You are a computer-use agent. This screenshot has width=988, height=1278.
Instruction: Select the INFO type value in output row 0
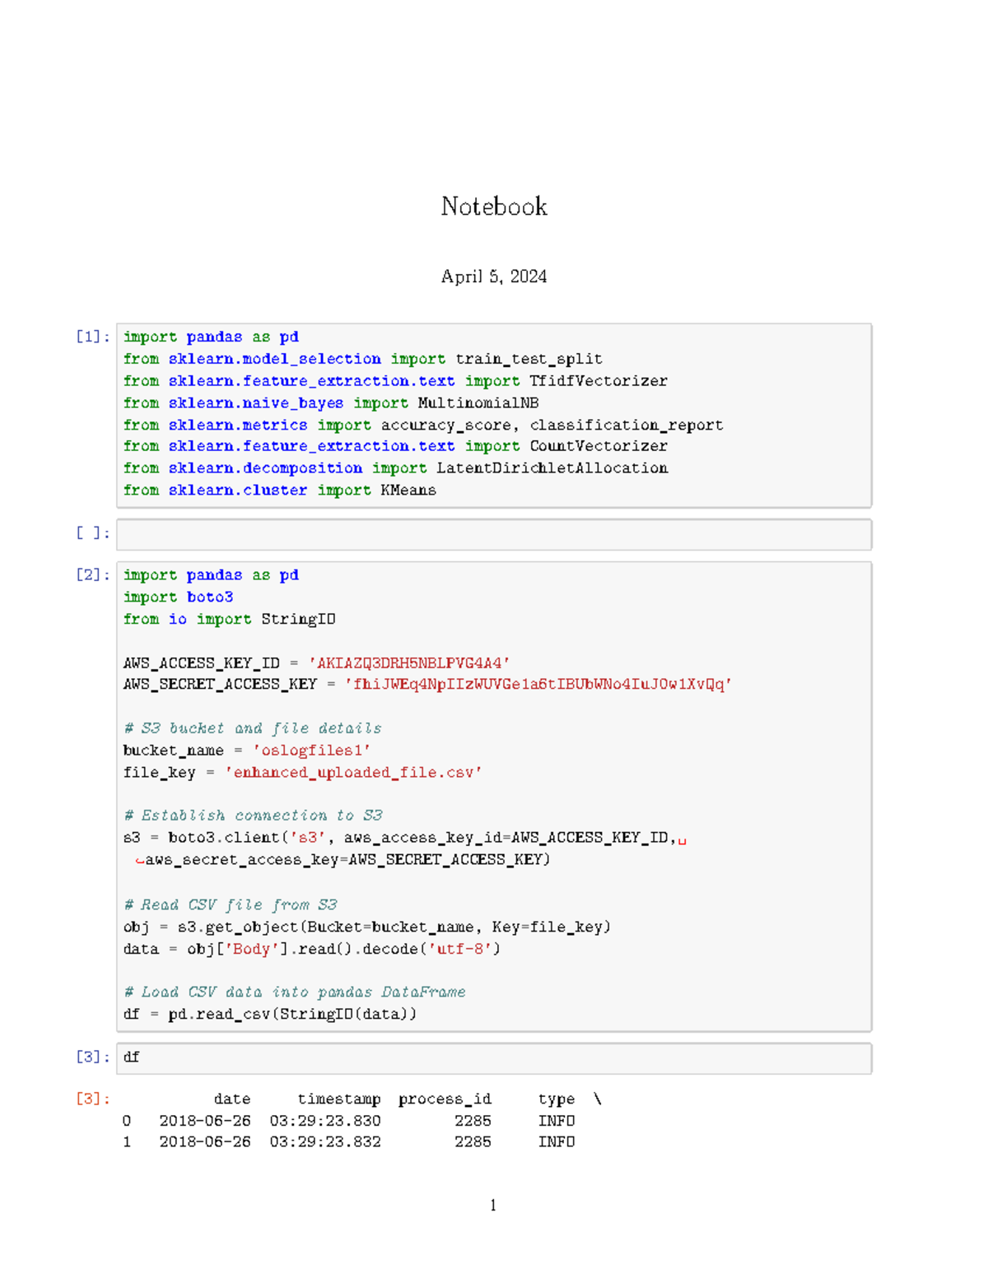(556, 1120)
